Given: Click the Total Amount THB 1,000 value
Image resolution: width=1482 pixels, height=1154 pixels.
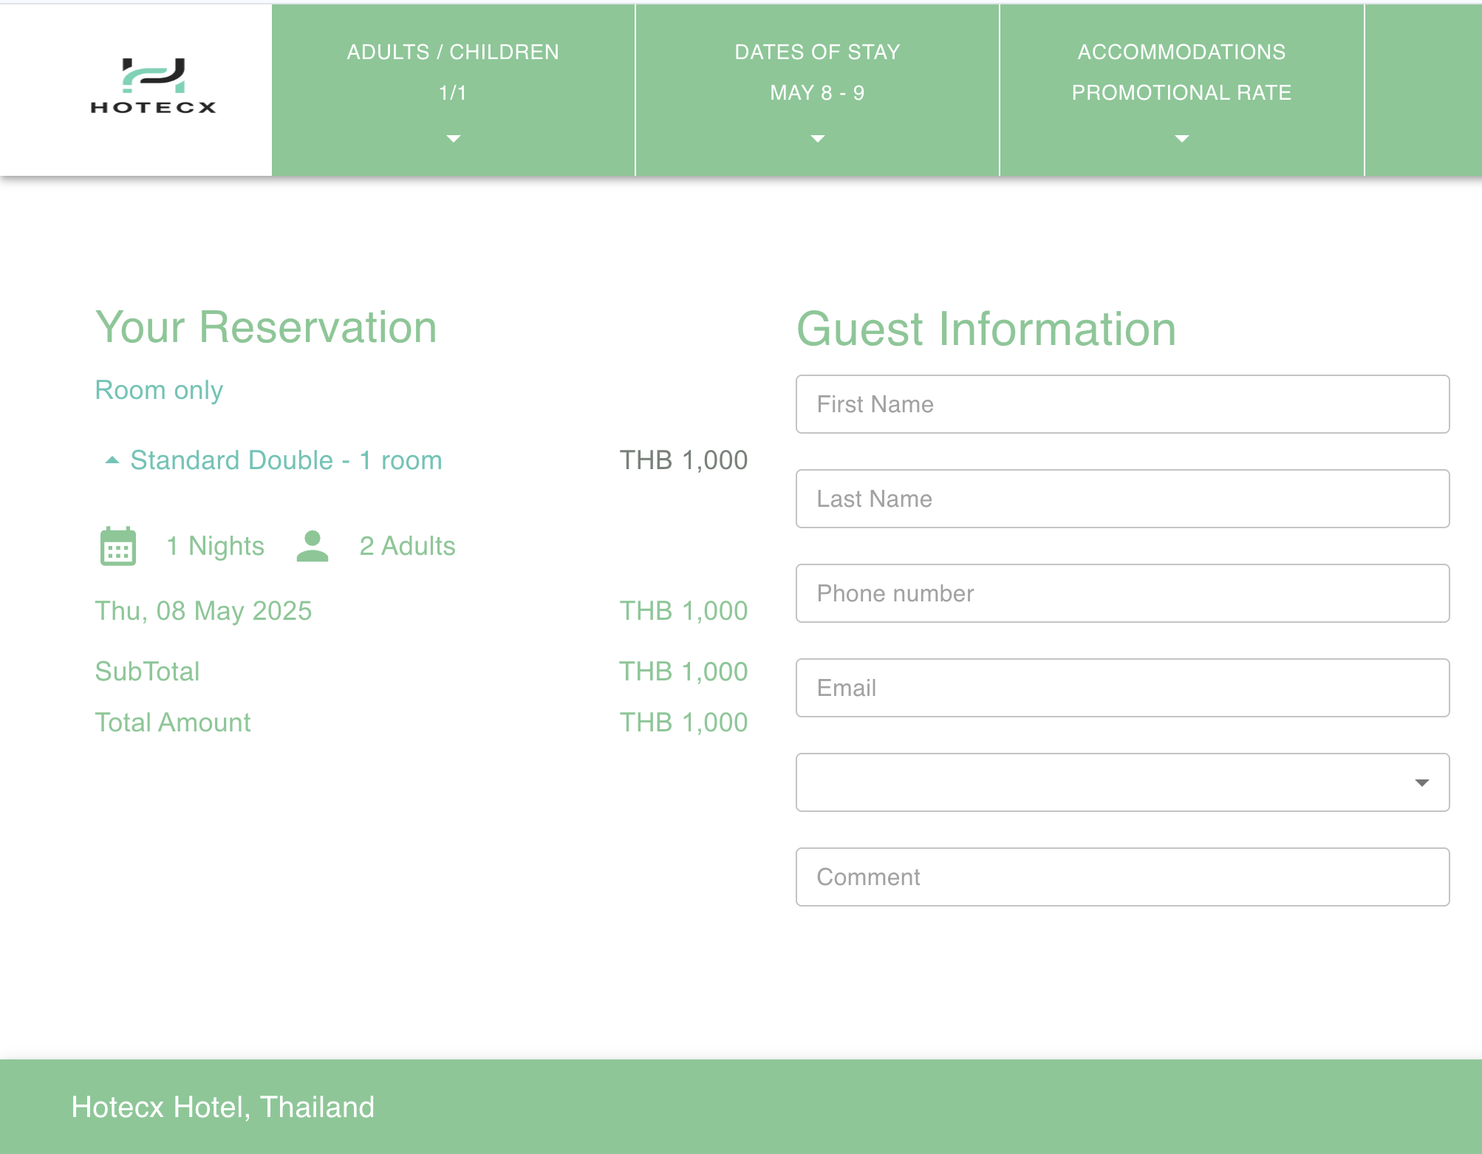Looking at the screenshot, I should (683, 723).
